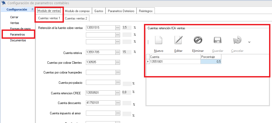Screen dimensions: 272x123
Task: Select the Gastos tab
Action: [x=99, y=11]
